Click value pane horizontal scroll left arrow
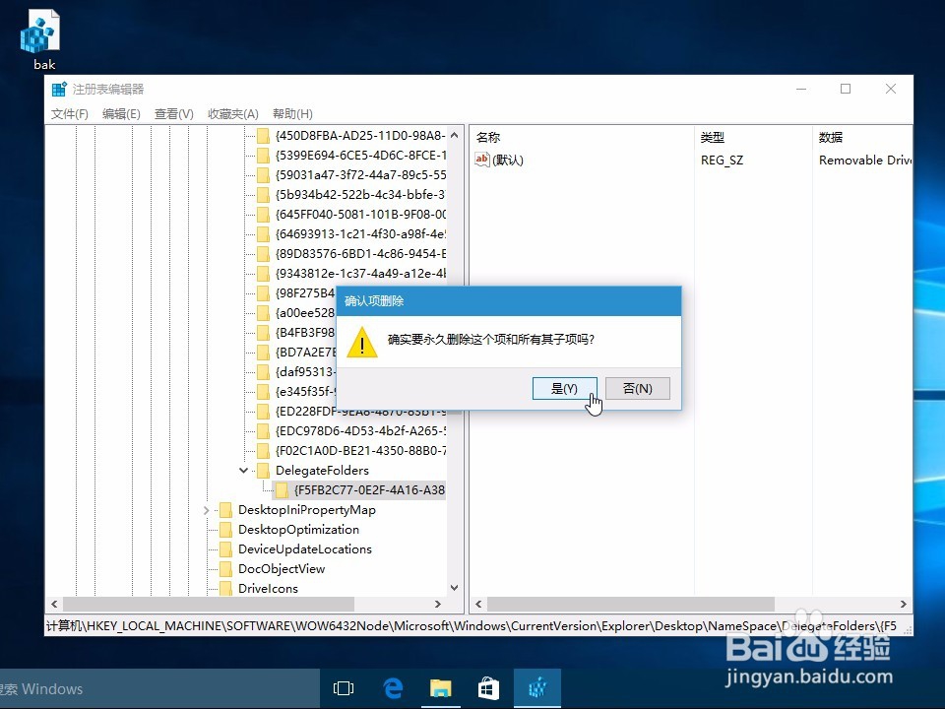The height and width of the screenshot is (709, 945). 478,604
